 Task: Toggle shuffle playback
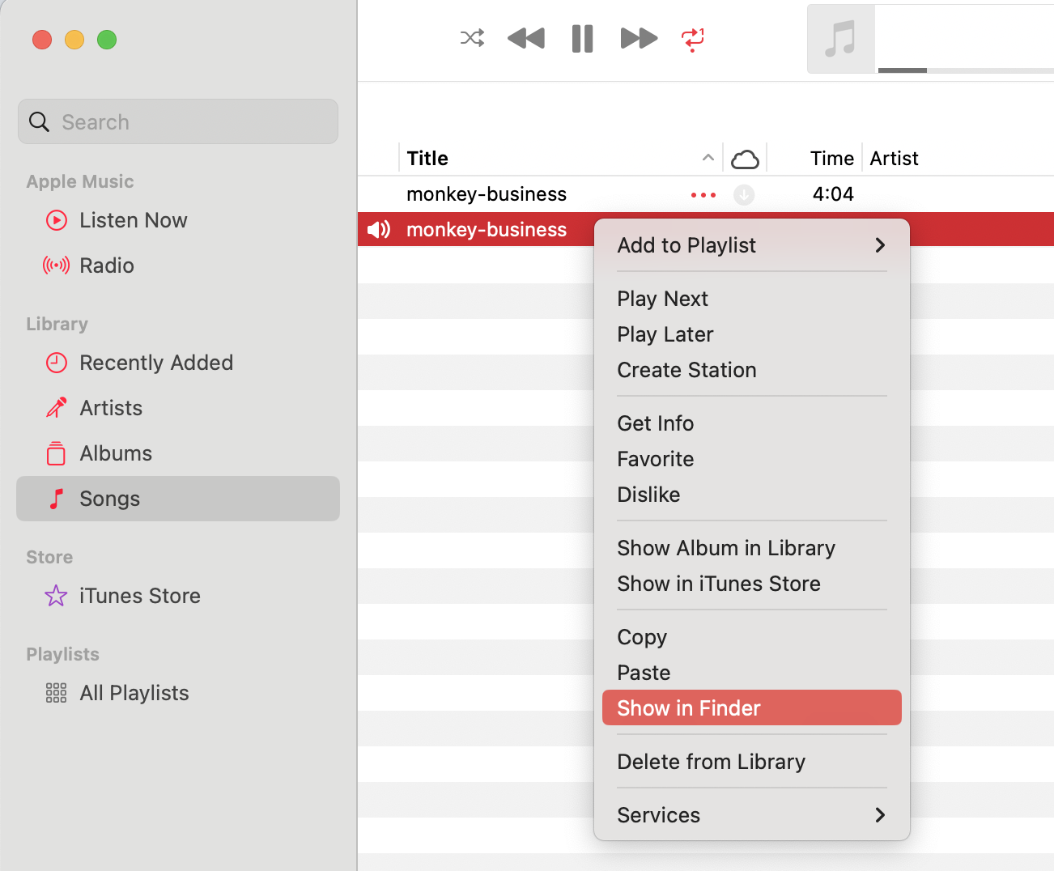tap(472, 38)
